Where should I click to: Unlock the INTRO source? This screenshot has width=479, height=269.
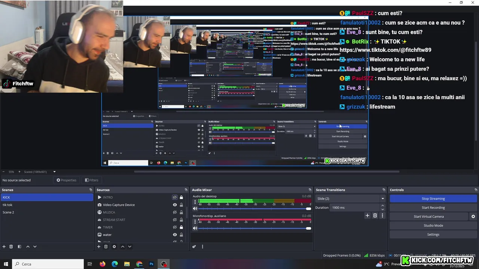tap(181, 197)
